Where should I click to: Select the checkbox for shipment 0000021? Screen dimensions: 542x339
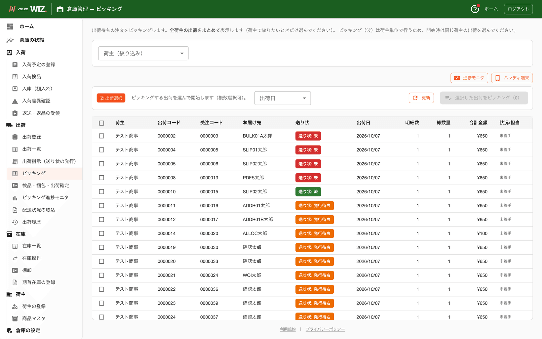tap(101, 275)
